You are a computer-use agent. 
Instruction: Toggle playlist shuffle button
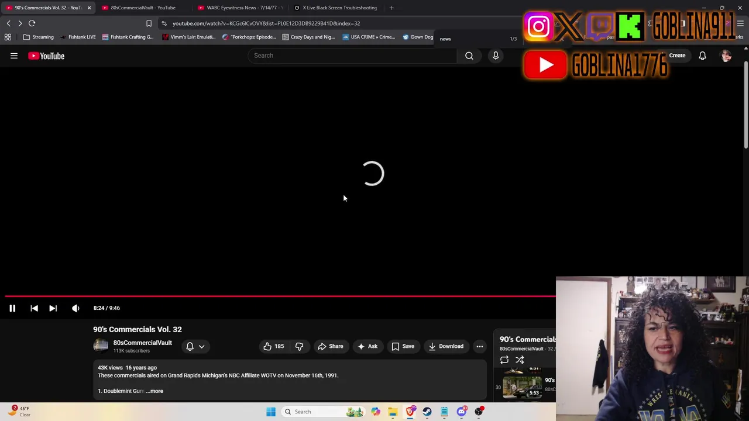coord(520,360)
